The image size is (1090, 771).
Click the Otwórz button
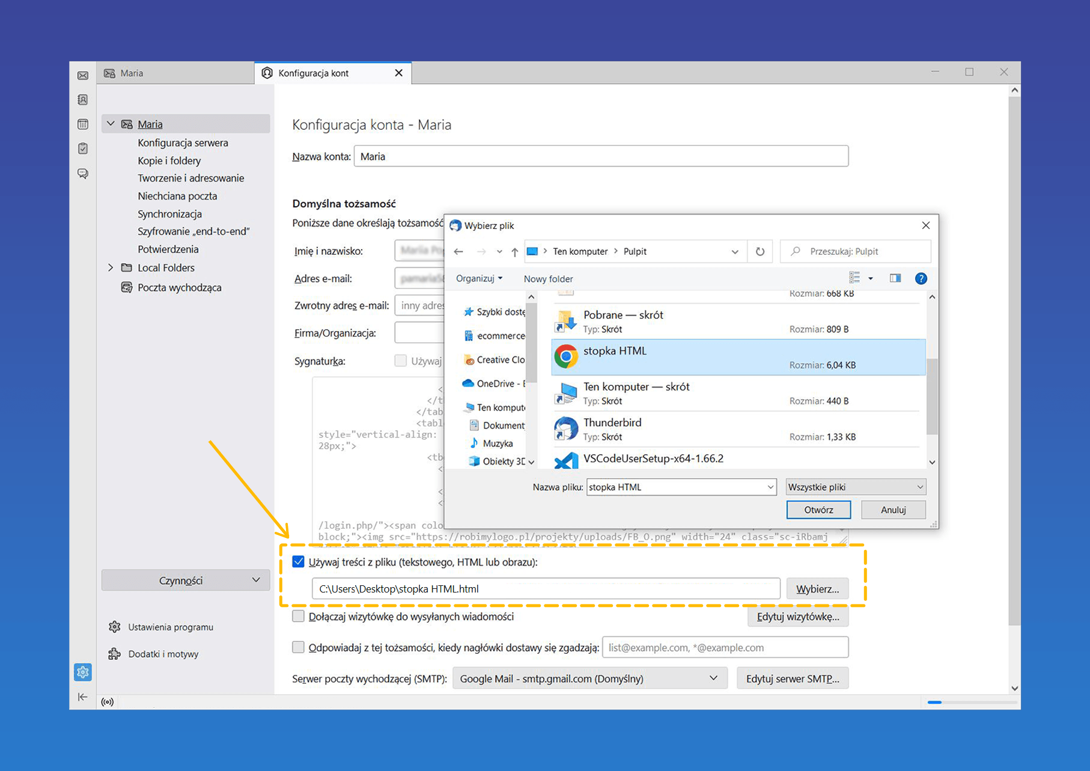(x=818, y=510)
